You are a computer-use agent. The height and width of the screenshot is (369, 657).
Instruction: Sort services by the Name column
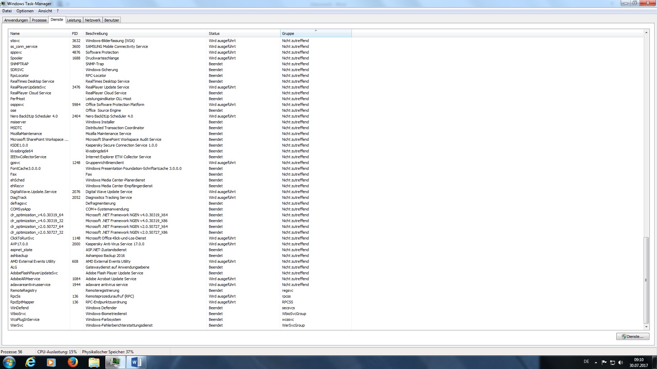coord(39,33)
